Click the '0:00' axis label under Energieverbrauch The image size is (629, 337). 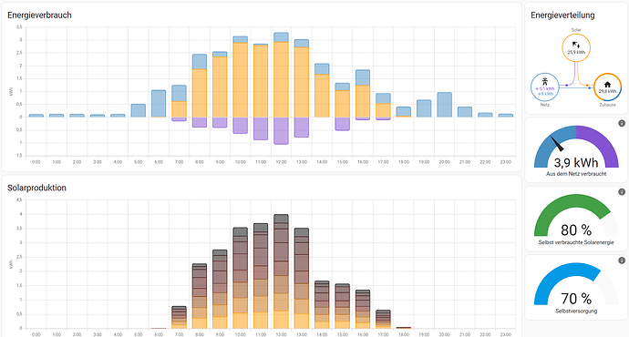coord(36,162)
